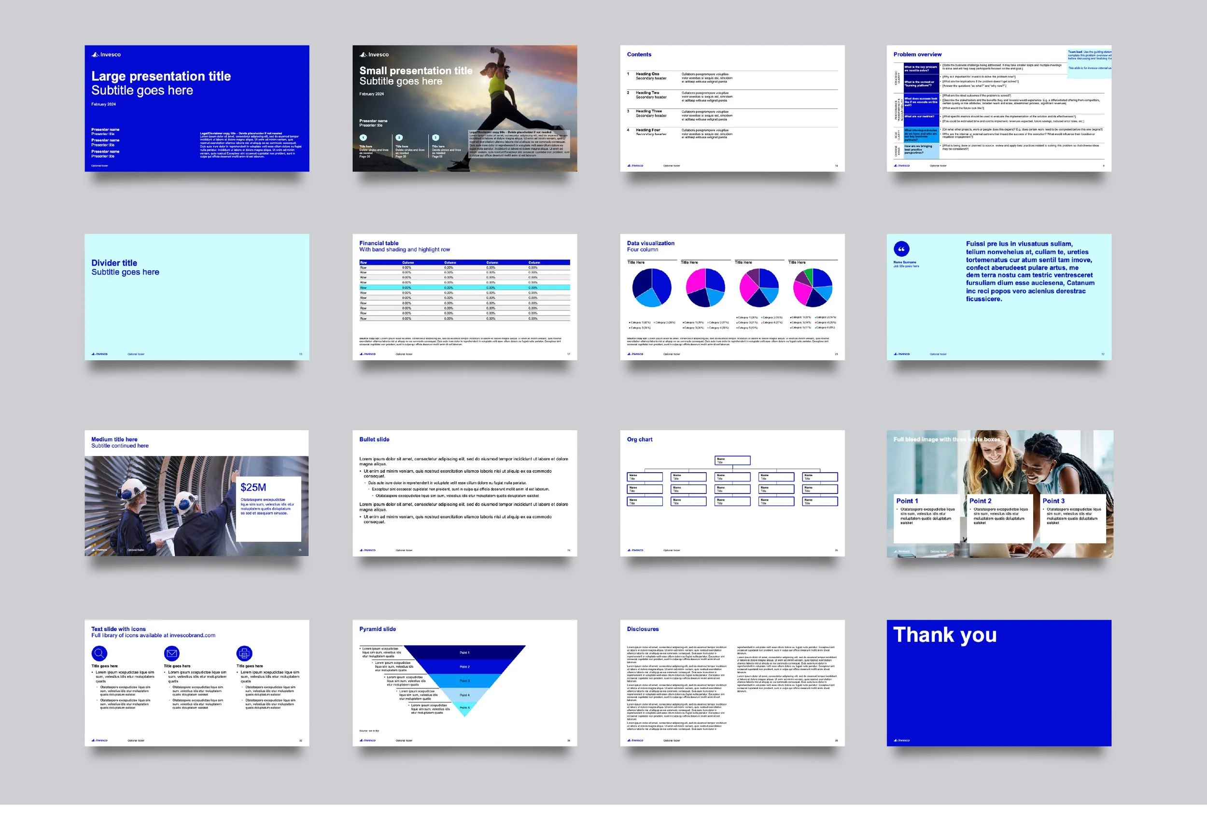Screen dimensions: 1207x814
Task: Select the top org chart Name box
Action: 732,460
